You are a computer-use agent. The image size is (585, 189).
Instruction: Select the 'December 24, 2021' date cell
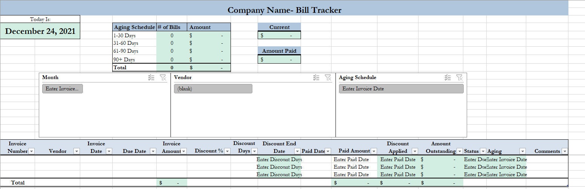pyautogui.click(x=40, y=31)
